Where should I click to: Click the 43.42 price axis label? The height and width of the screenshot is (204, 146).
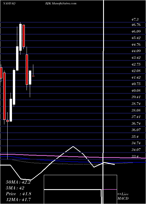click(x=136, y=58)
